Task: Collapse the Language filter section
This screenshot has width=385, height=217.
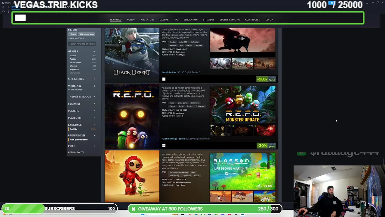Action: [82, 125]
